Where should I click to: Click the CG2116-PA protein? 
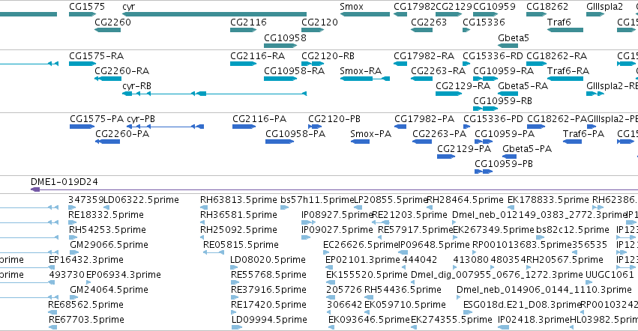click(x=244, y=127)
